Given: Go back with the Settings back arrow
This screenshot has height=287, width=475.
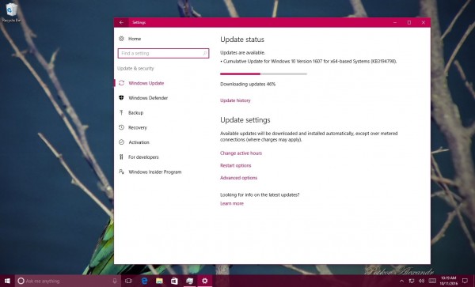Looking at the screenshot, I should (121, 22).
